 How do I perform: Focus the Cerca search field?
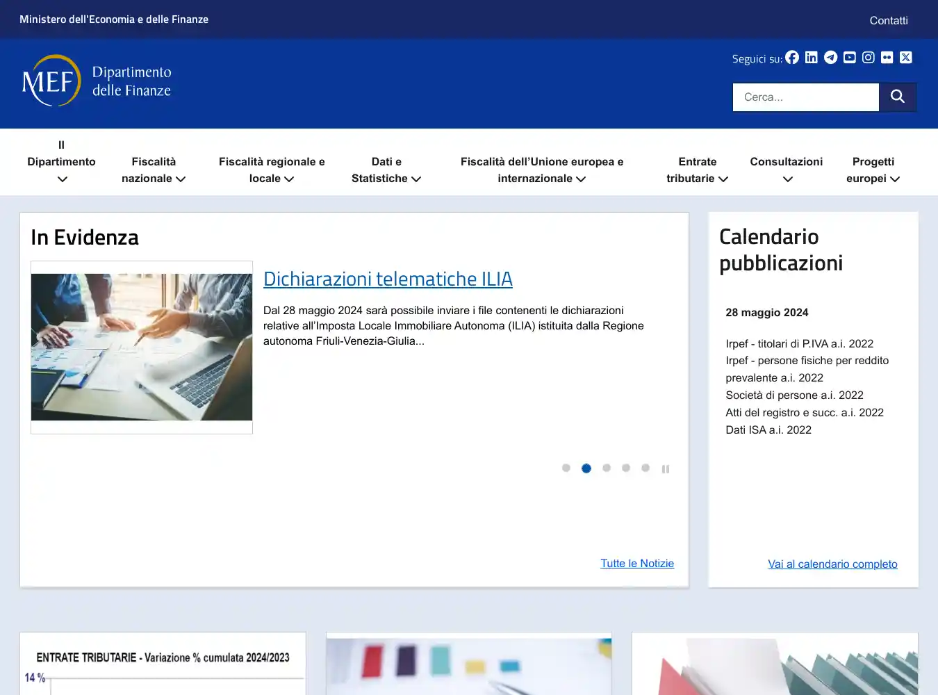point(806,97)
